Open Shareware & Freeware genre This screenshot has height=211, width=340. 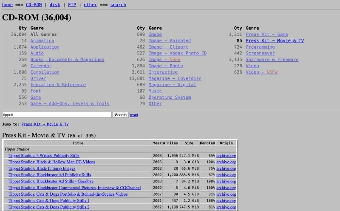click(x=272, y=60)
